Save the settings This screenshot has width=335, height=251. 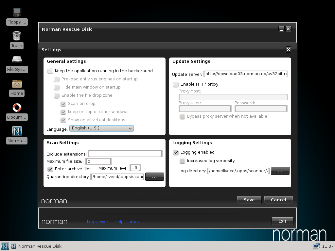point(249,200)
